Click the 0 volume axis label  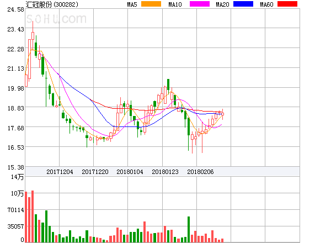point(22,240)
